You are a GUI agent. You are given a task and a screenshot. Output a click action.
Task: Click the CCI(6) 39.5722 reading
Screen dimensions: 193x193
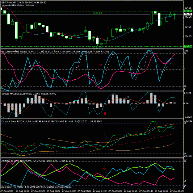(x=44, y=52)
